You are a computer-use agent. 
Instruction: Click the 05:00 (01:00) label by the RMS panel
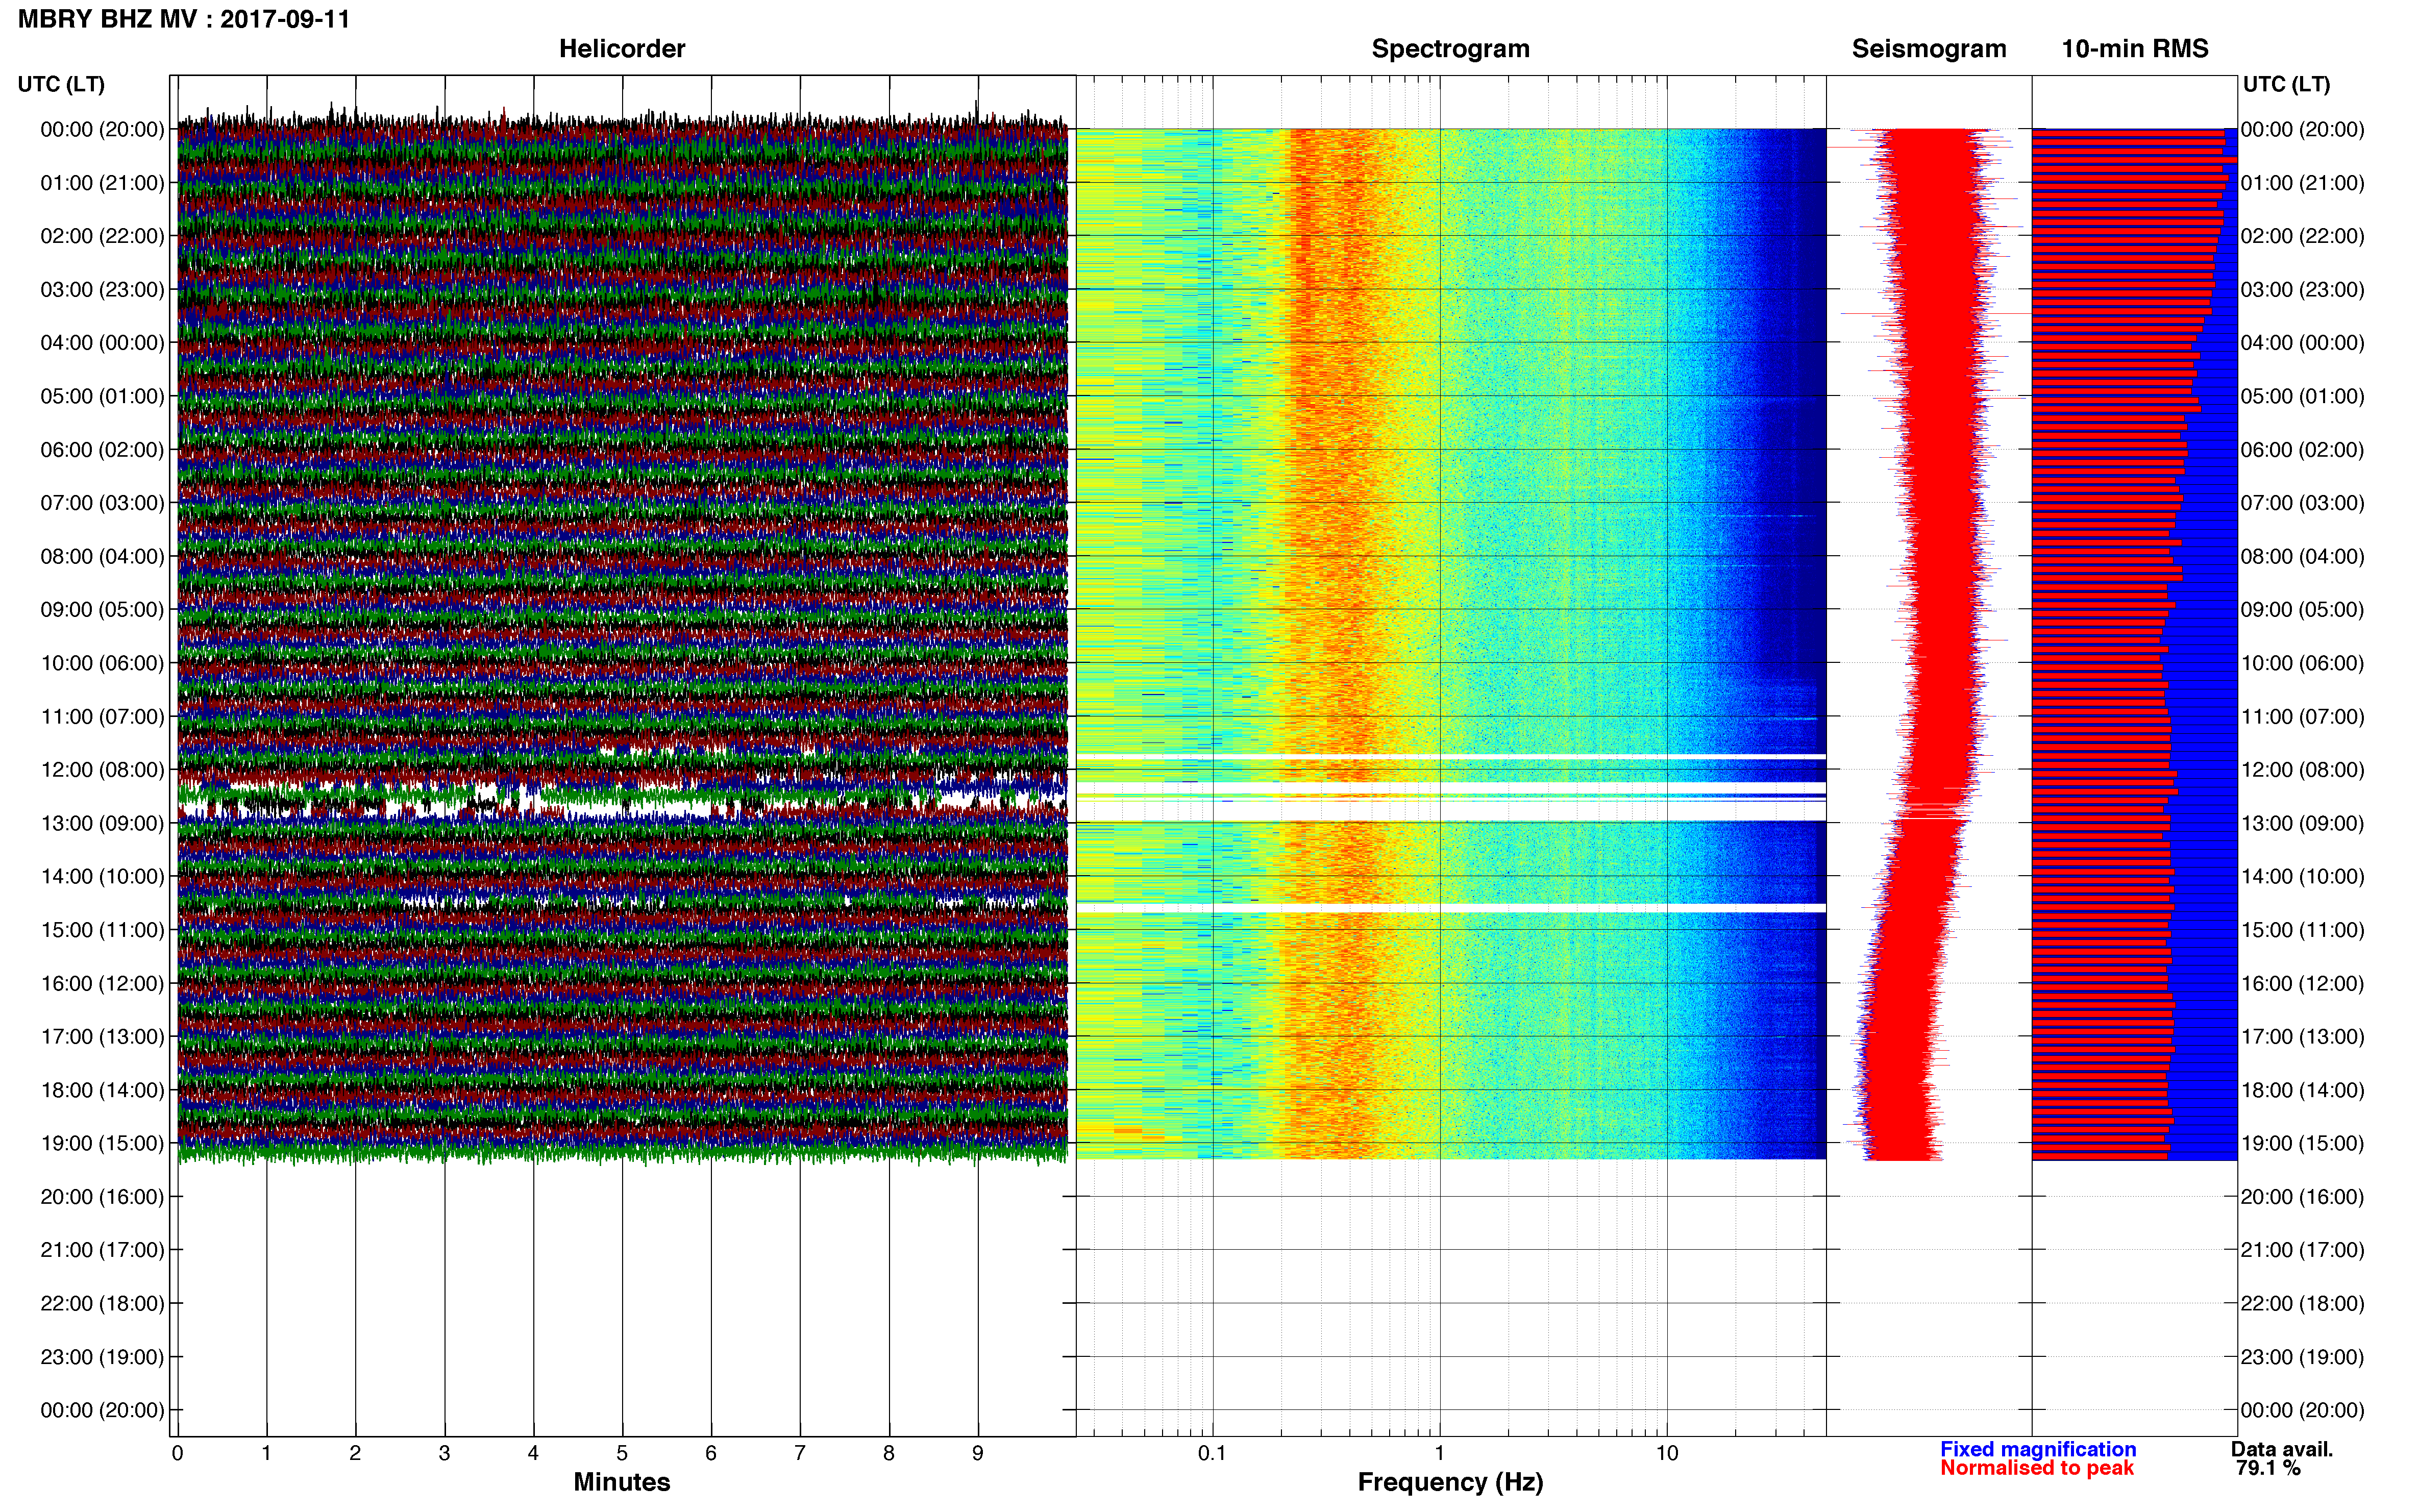[x=2303, y=397]
